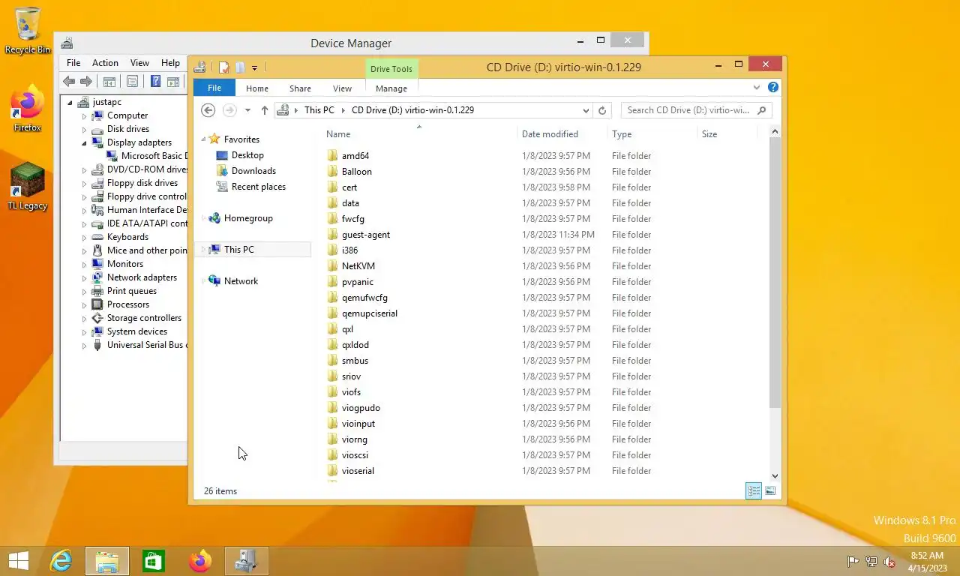Viewport: 960px width, 576px height.
Task: Select the NetKVM folder
Action: tap(358, 266)
